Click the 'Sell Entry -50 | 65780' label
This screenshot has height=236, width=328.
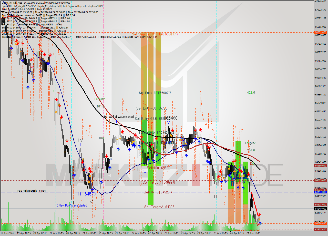[x=152, y=109]
